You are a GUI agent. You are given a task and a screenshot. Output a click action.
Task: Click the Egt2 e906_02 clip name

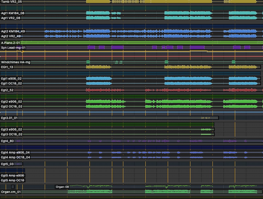(11, 101)
